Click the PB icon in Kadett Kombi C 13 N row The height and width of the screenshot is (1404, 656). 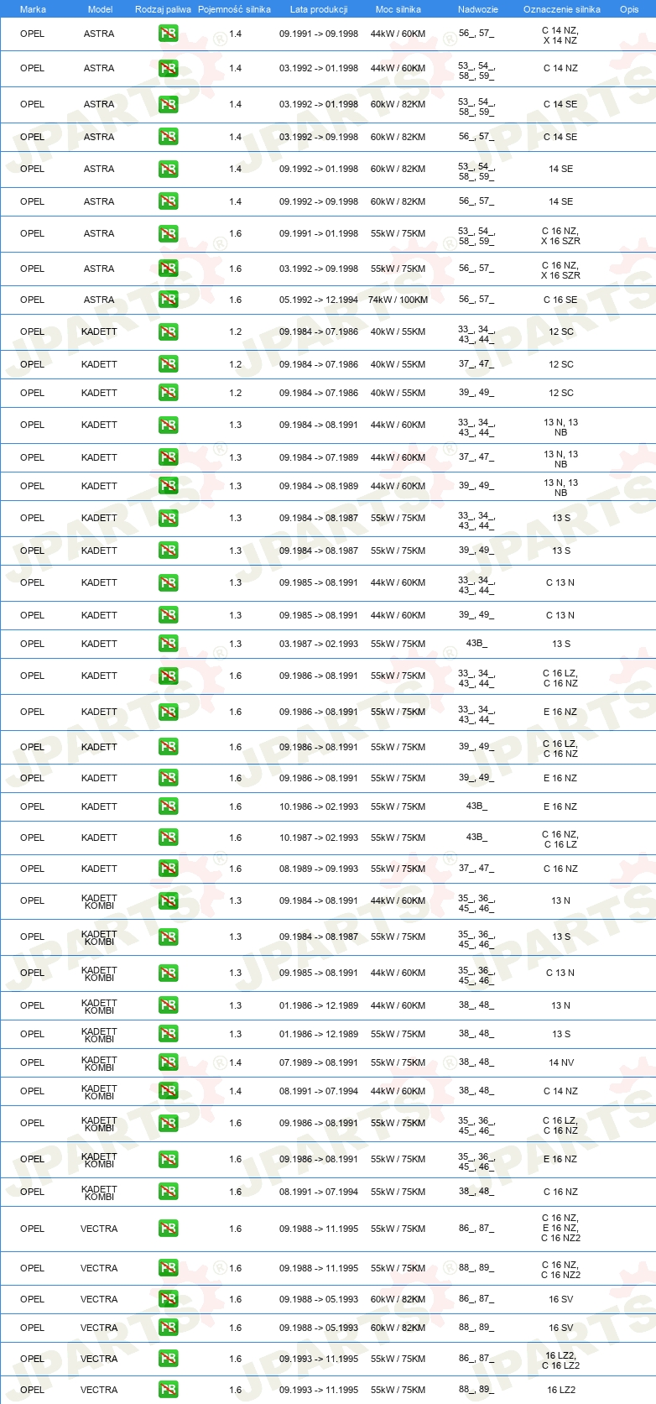point(168,973)
